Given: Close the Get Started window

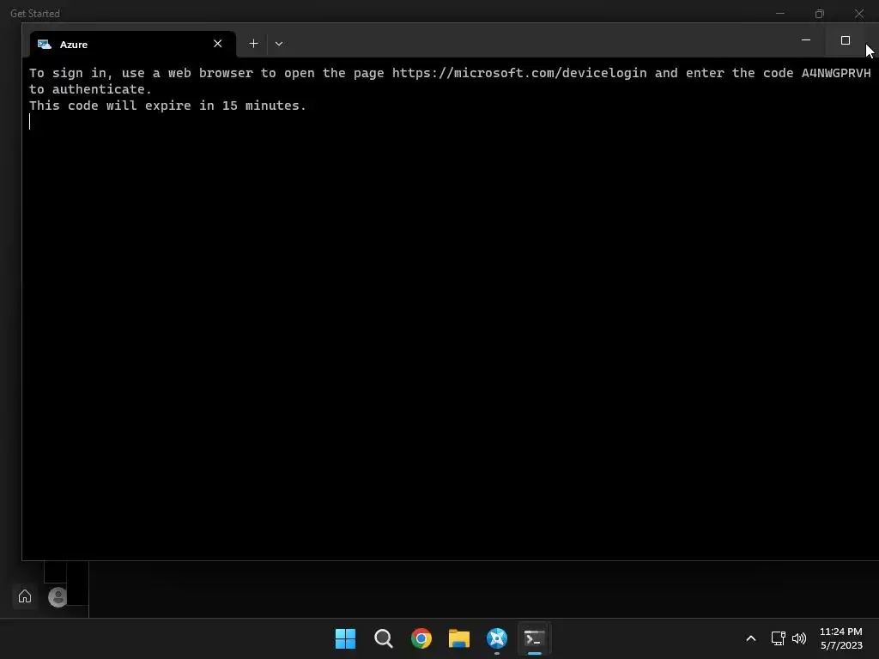Looking at the screenshot, I should tap(858, 14).
